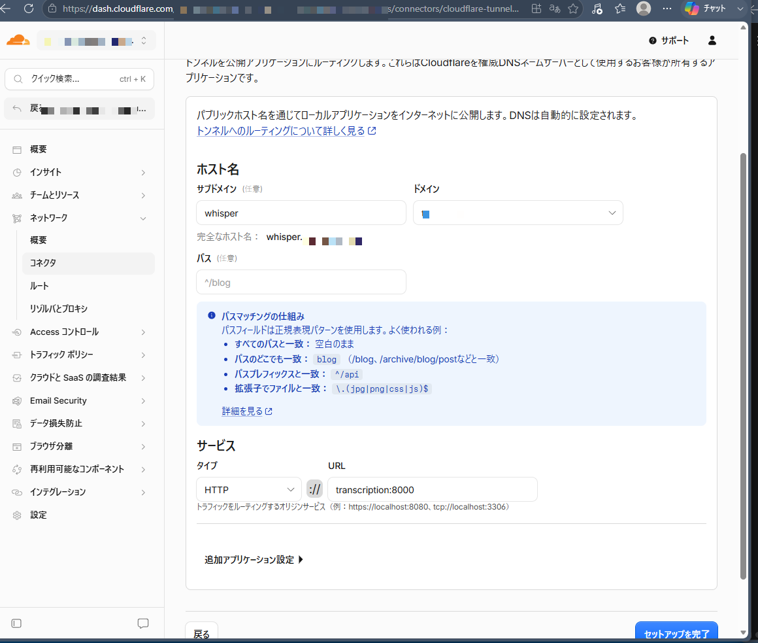Reload the page with browser refresh icon

[x=29, y=9]
